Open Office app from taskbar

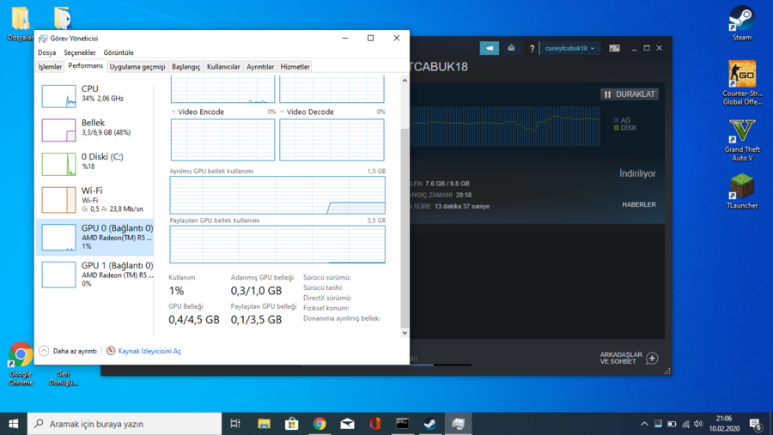pyautogui.click(x=374, y=424)
